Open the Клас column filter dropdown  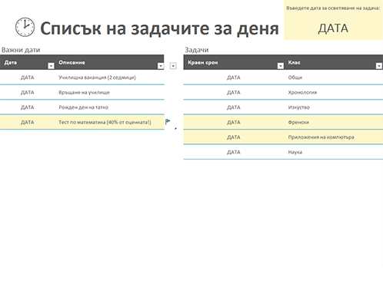click(x=379, y=66)
